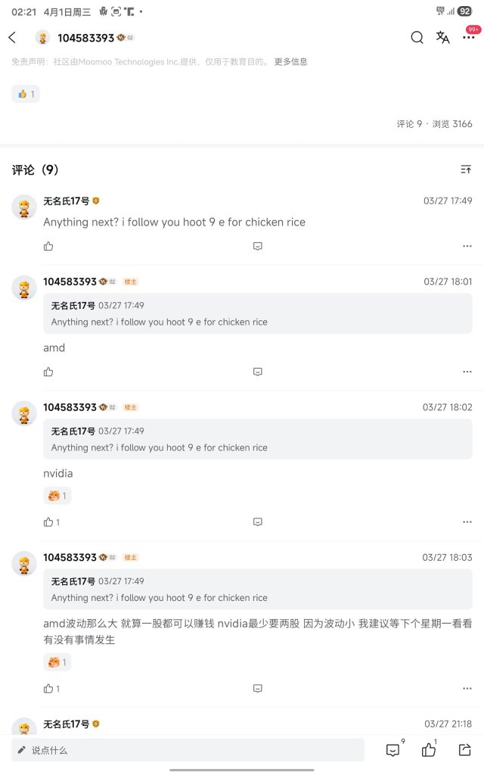Viewport: 484px width, 775px height.
Task: Reply to the "amd" comment
Action: click(x=257, y=372)
